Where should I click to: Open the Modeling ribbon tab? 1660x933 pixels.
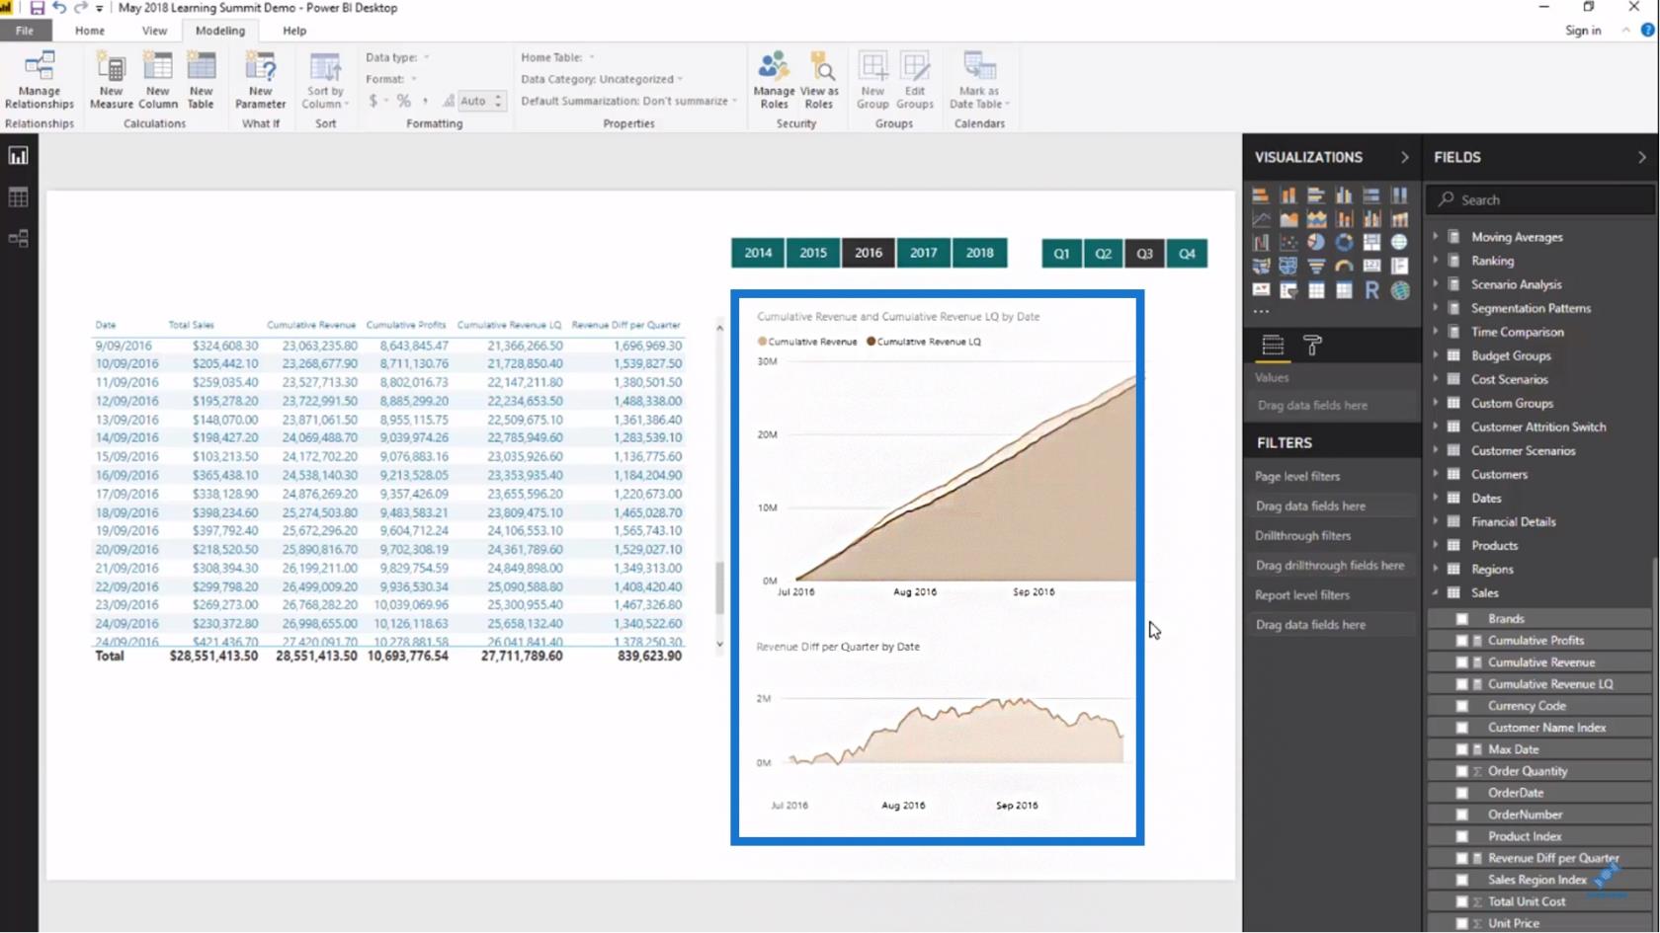tap(219, 31)
